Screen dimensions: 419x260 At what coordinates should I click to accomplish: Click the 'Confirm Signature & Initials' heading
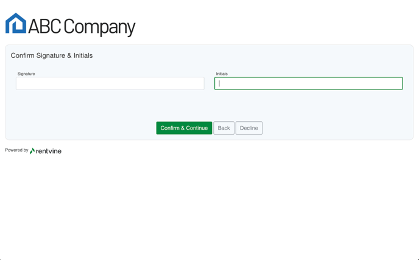click(x=52, y=55)
